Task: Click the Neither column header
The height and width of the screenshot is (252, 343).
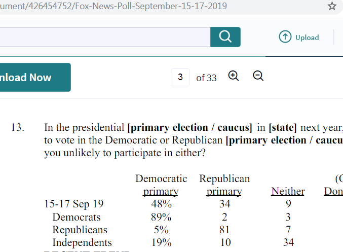Action: (x=288, y=191)
